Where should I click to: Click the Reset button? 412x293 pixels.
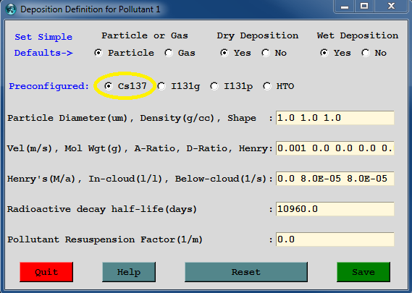point(246,272)
